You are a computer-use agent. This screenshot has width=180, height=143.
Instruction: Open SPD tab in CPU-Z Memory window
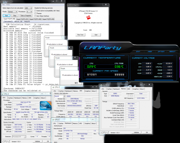tap(129, 89)
